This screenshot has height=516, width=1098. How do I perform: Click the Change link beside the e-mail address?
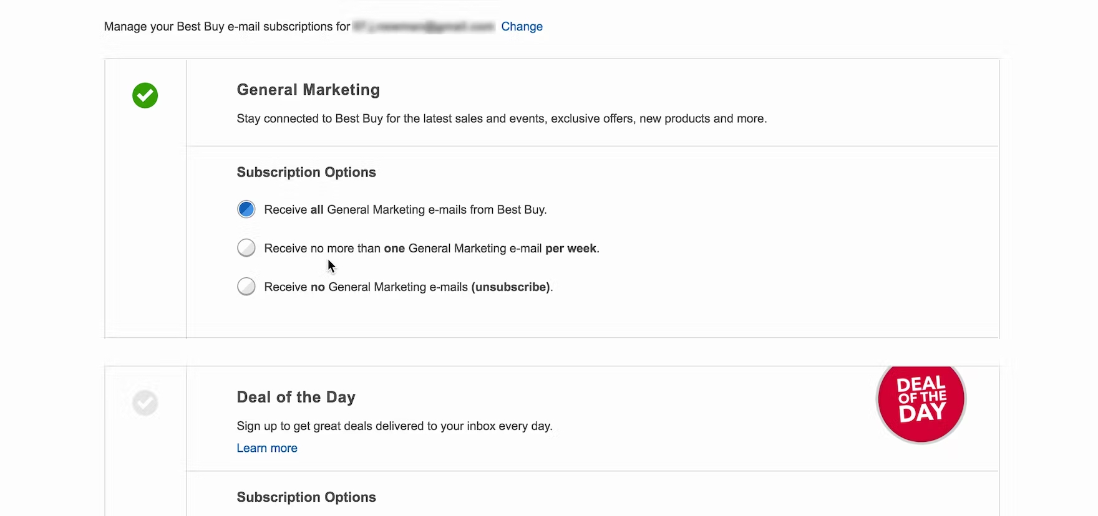point(522,27)
